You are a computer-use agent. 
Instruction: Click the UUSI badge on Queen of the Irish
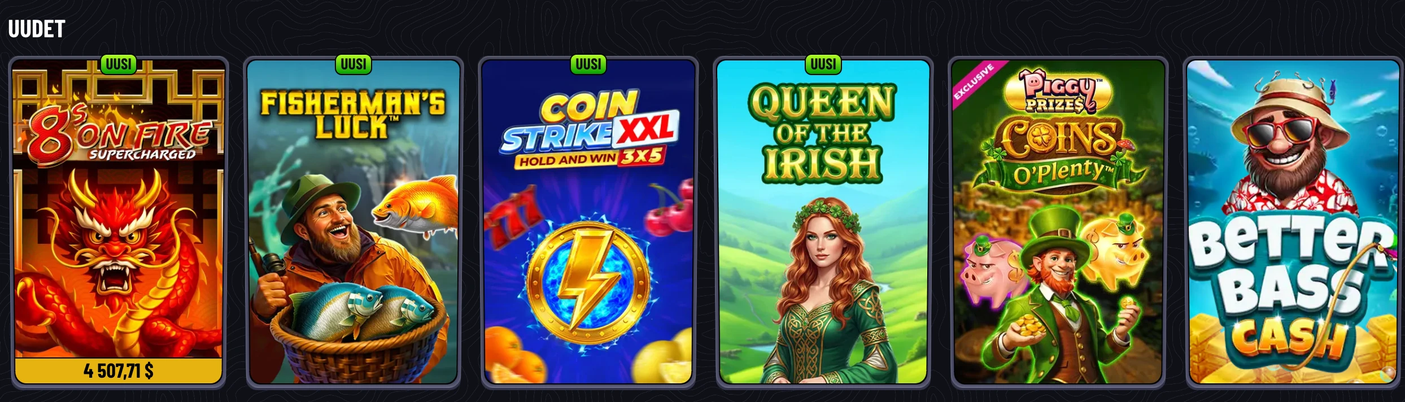pos(823,64)
